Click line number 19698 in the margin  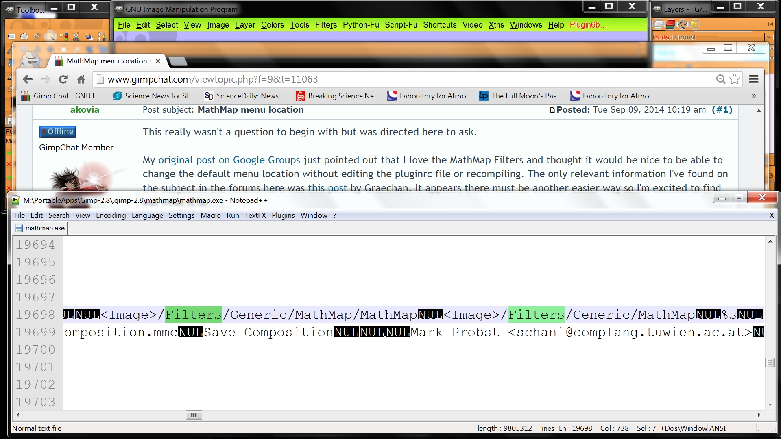[35, 315]
